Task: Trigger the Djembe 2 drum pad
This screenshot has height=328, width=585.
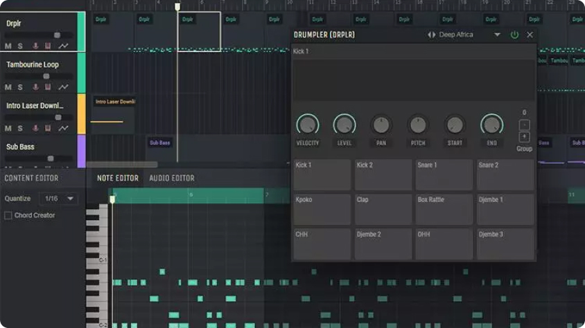Action: [x=383, y=244]
